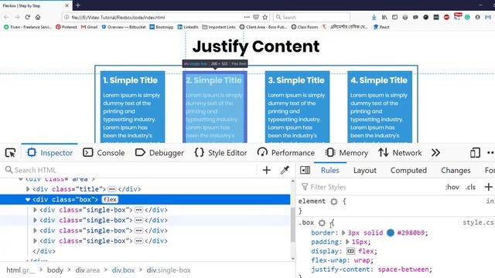Select div.box in the breadcrumbs
Viewport: 495px width, 278px height.
pos(123,270)
